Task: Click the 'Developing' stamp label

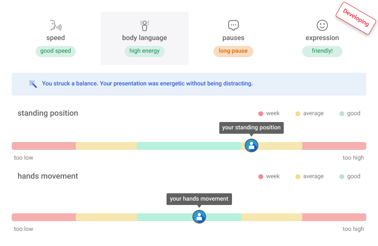Action: (356, 19)
